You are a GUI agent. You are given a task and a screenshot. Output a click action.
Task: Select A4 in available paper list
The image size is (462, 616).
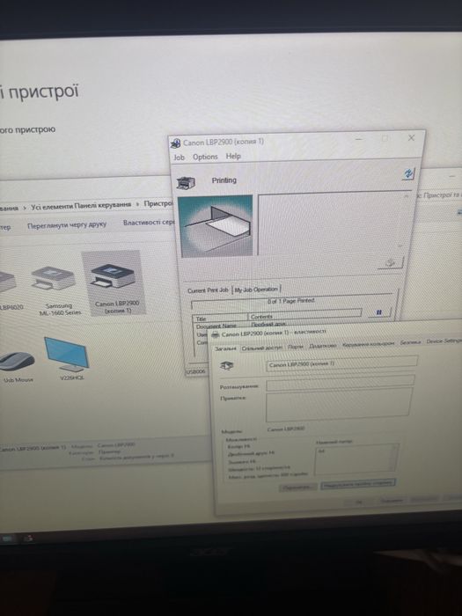(x=321, y=451)
